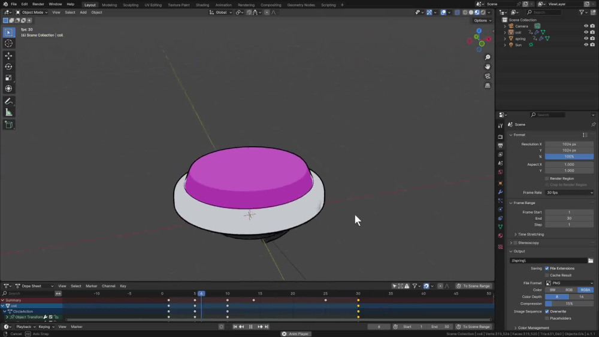Open the Dope Sheet Channel menu
The height and width of the screenshot is (337, 599).
(x=108, y=286)
